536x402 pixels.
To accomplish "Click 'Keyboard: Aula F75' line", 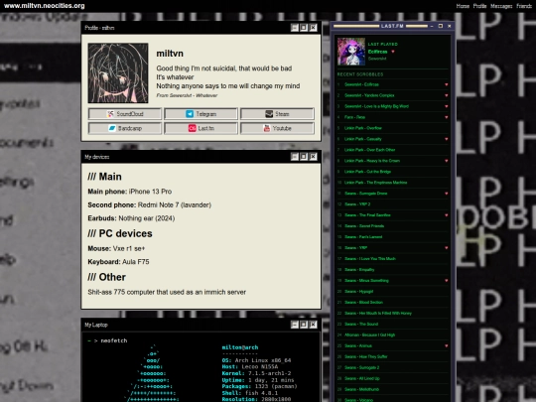I will [x=118, y=262].
